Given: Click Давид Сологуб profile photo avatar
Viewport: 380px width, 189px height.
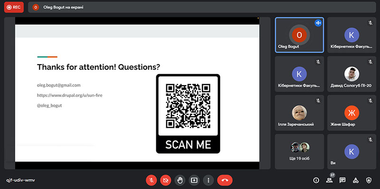Looking at the screenshot, I should point(351,74).
